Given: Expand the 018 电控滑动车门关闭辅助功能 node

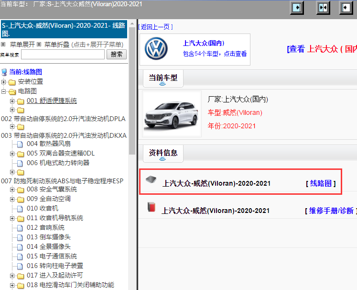Looking at the screenshot, I should (x=12, y=285).
